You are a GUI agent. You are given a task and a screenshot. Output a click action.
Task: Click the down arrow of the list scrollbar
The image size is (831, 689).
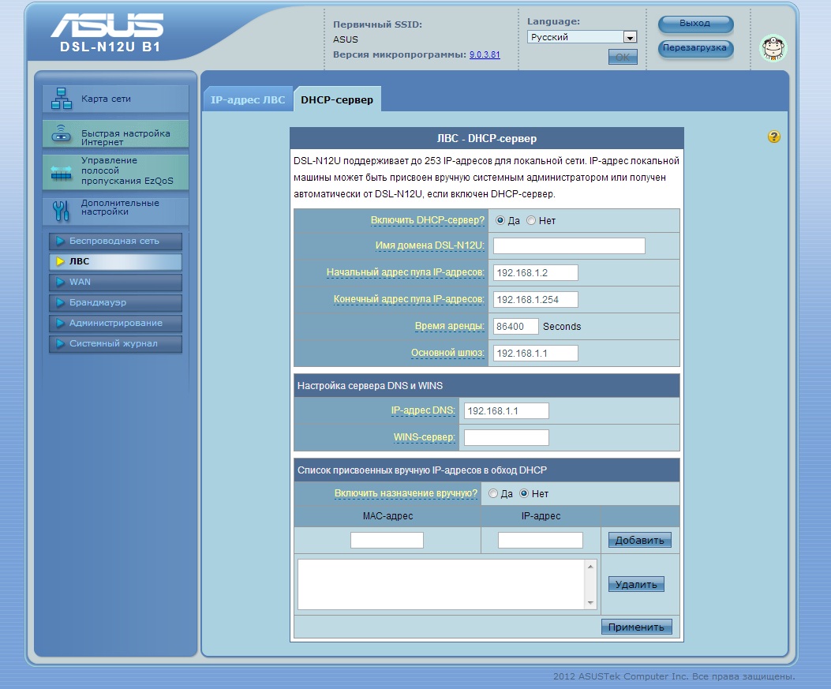590,603
